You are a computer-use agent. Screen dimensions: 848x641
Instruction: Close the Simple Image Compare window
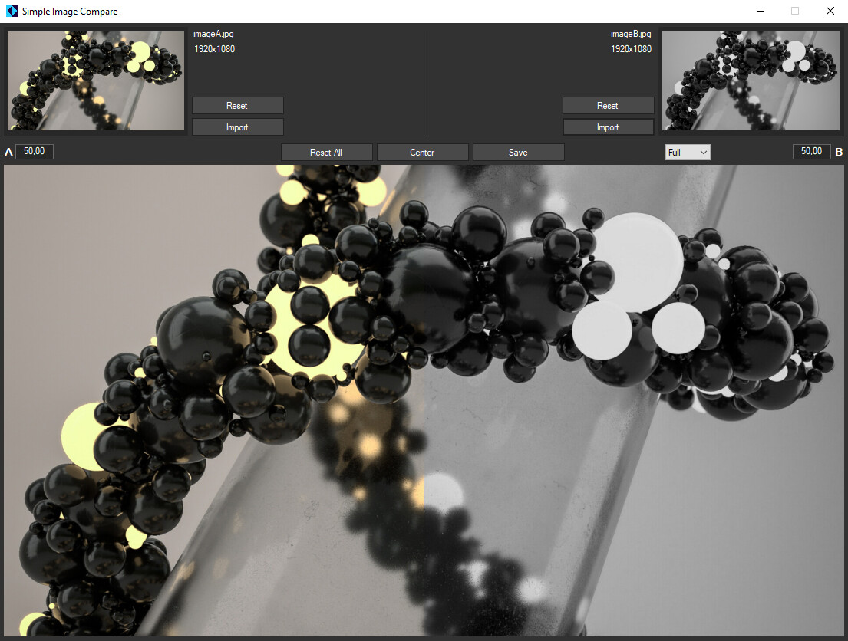830,11
